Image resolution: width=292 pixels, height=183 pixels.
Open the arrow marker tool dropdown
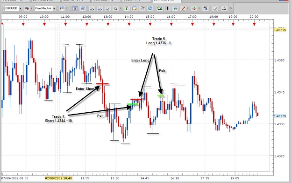[x=199, y=8]
